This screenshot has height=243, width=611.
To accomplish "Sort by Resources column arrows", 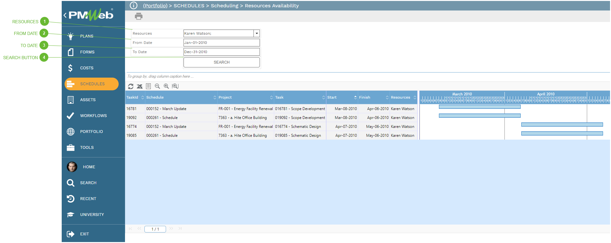I will tap(415, 97).
